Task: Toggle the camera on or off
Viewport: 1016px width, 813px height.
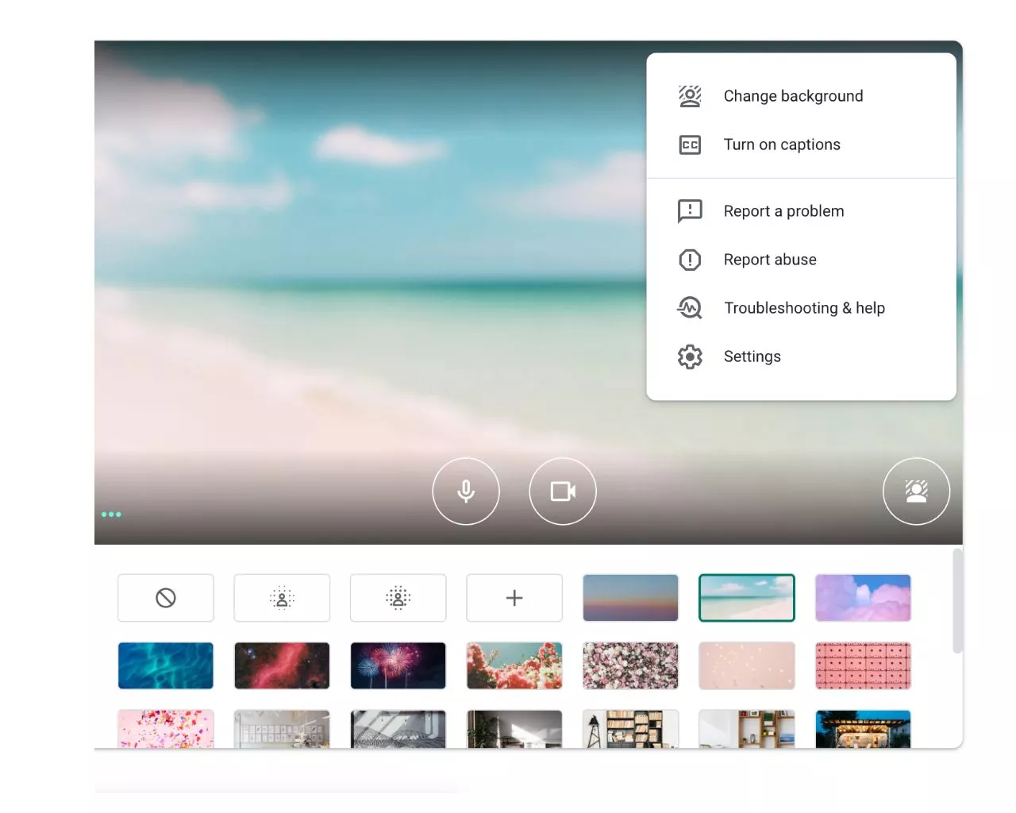Action: point(562,491)
